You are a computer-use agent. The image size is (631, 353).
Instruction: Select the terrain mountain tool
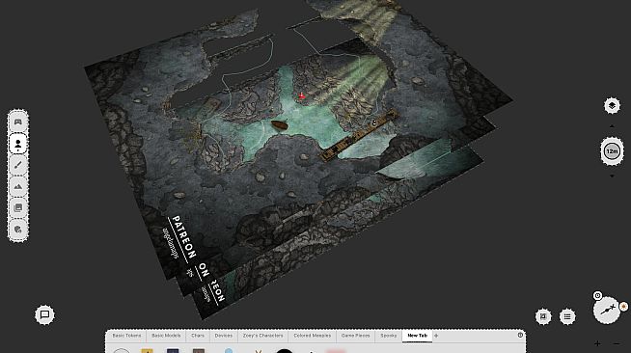pos(18,186)
